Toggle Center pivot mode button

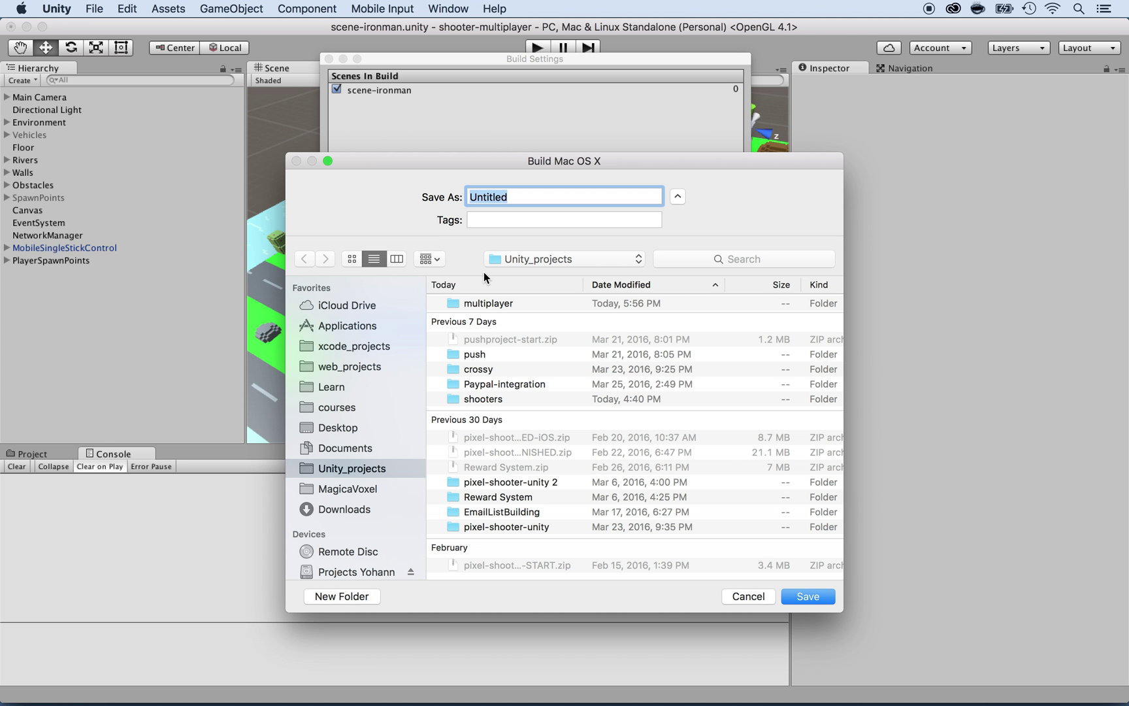[x=174, y=48]
